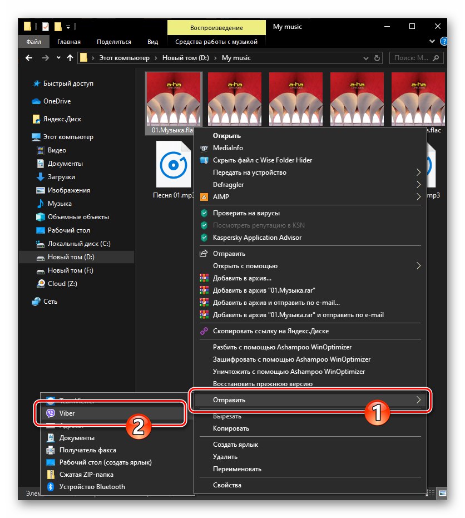This screenshot has width=465, height=518.
Task: Click the link icon for Яндекс.Диск copy
Action: pyautogui.click(x=204, y=331)
